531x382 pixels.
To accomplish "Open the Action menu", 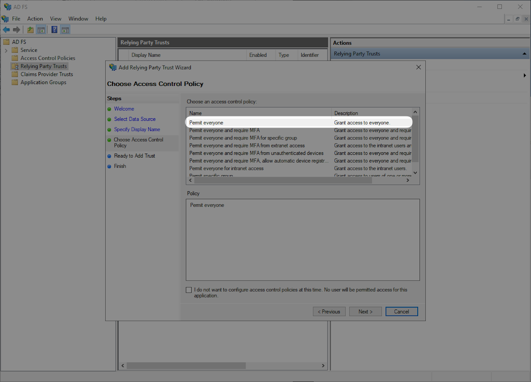I will [35, 19].
